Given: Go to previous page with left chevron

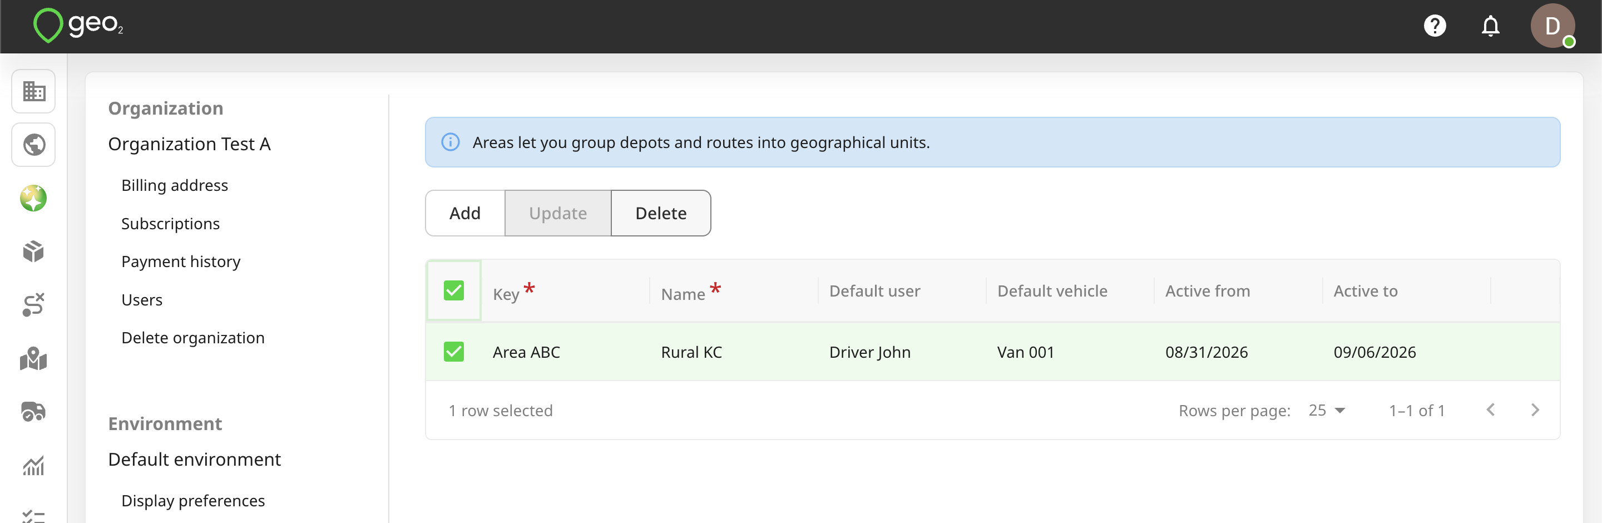Looking at the screenshot, I should tap(1491, 411).
